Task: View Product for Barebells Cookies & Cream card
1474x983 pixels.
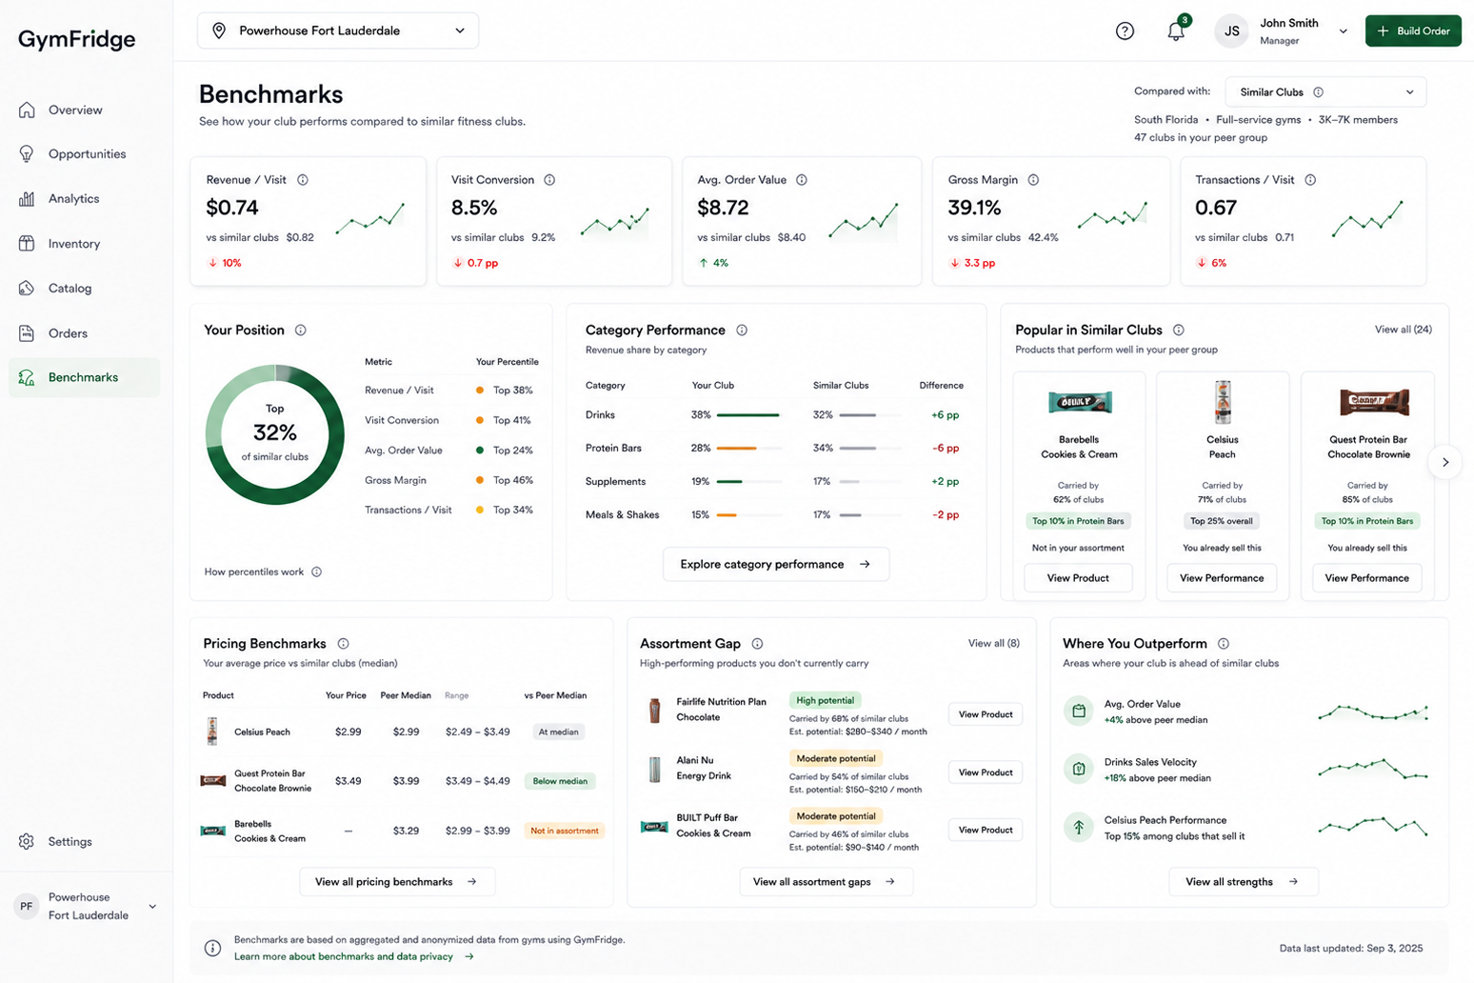Action: coord(1078,578)
